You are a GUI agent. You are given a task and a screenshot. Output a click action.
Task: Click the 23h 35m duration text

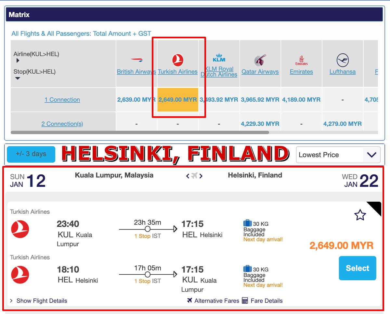[x=148, y=222]
